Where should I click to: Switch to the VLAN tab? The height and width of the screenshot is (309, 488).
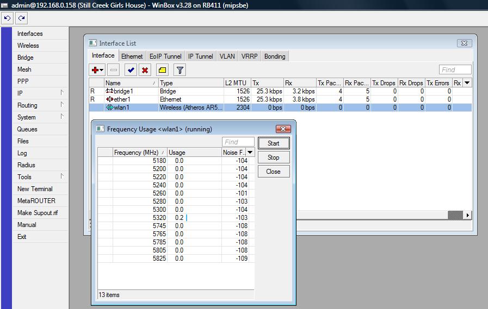pyautogui.click(x=227, y=56)
